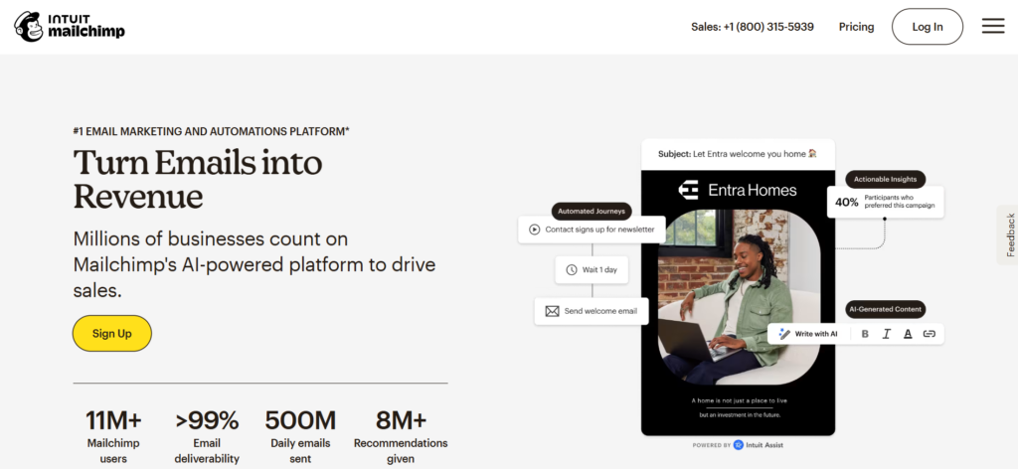This screenshot has height=469, width=1018.
Task: Open the Feedback side tab
Action: (1009, 234)
